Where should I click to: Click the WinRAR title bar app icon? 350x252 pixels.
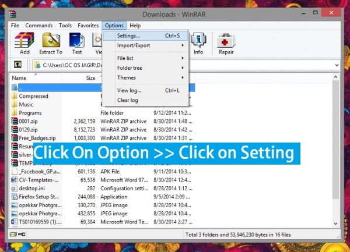(x=12, y=14)
